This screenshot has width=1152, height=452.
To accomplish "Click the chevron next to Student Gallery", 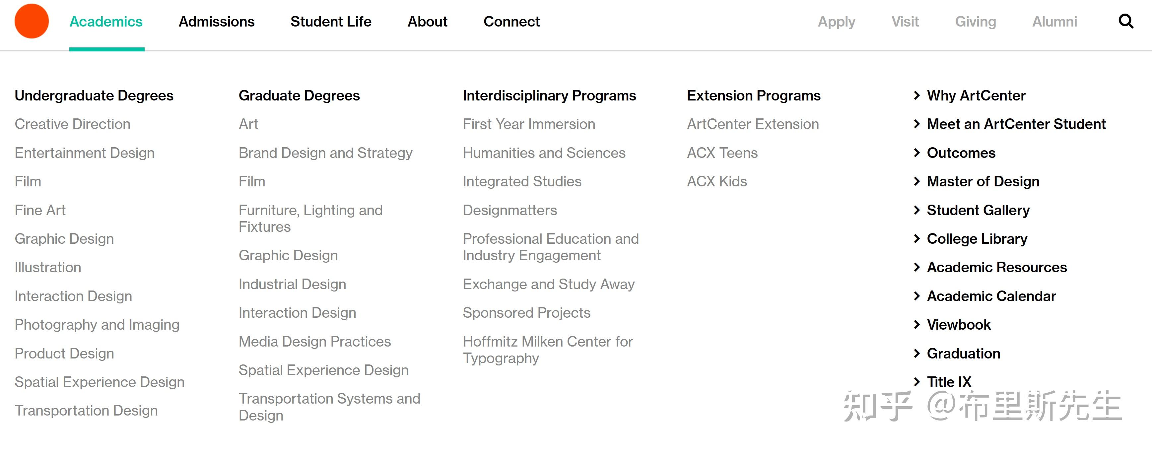I will pyautogui.click(x=917, y=210).
